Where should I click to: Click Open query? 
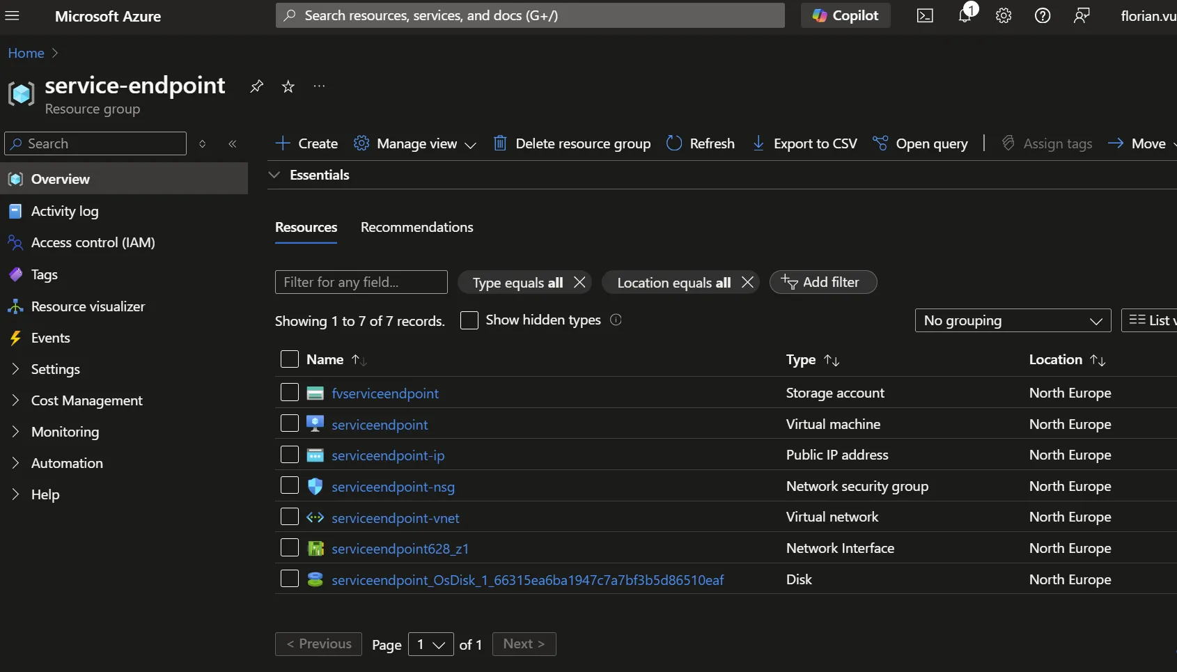[x=920, y=143]
